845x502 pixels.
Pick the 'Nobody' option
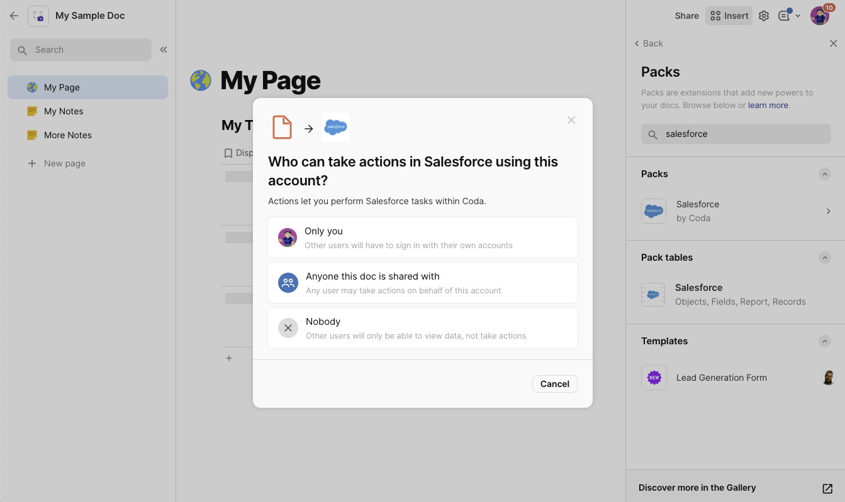[422, 328]
